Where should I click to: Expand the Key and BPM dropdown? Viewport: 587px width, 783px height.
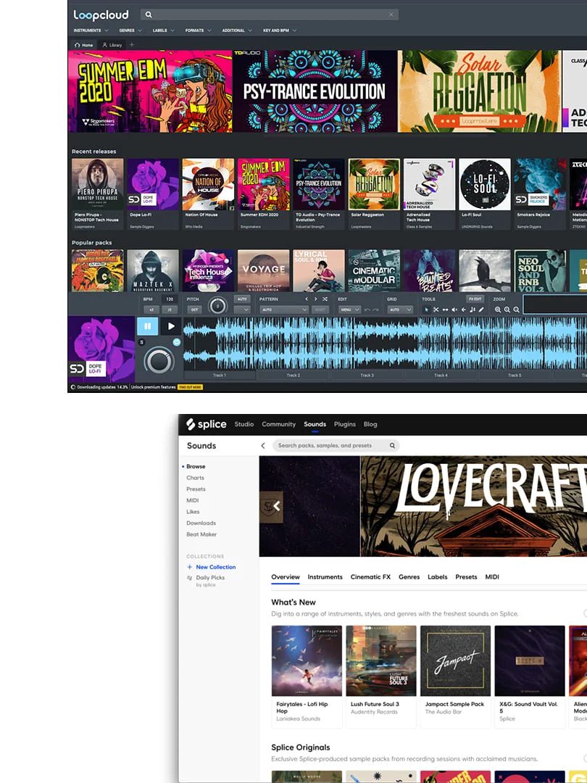point(280,30)
